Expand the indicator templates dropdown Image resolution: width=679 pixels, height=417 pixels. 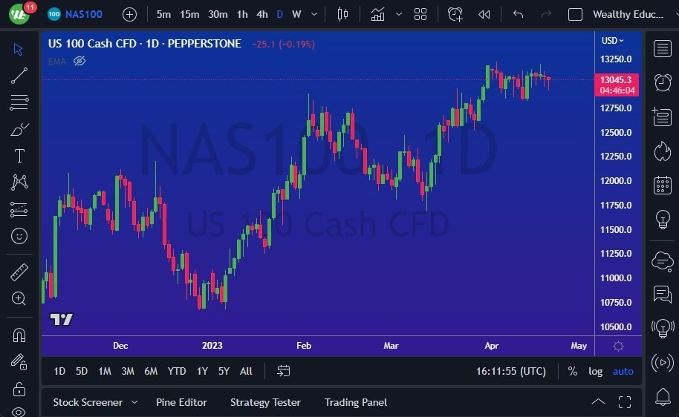[399, 14]
